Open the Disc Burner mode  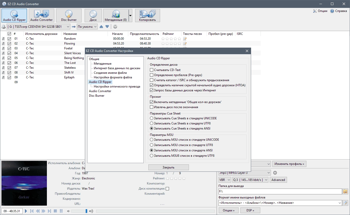69,16
